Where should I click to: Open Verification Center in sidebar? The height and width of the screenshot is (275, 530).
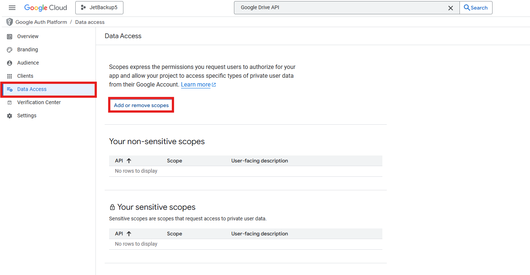[x=39, y=102]
